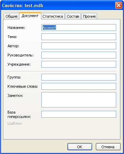Viewport: 124px width, 154px height.
Task: Click into the Автор text box
Action: pos(79,46)
